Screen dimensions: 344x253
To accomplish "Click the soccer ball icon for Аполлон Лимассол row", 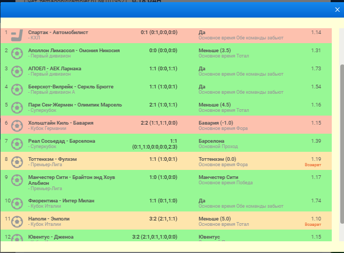I will [17, 54].
